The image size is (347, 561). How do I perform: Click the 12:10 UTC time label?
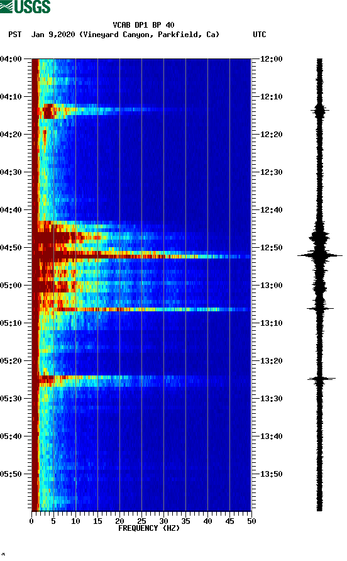coord(271,97)
